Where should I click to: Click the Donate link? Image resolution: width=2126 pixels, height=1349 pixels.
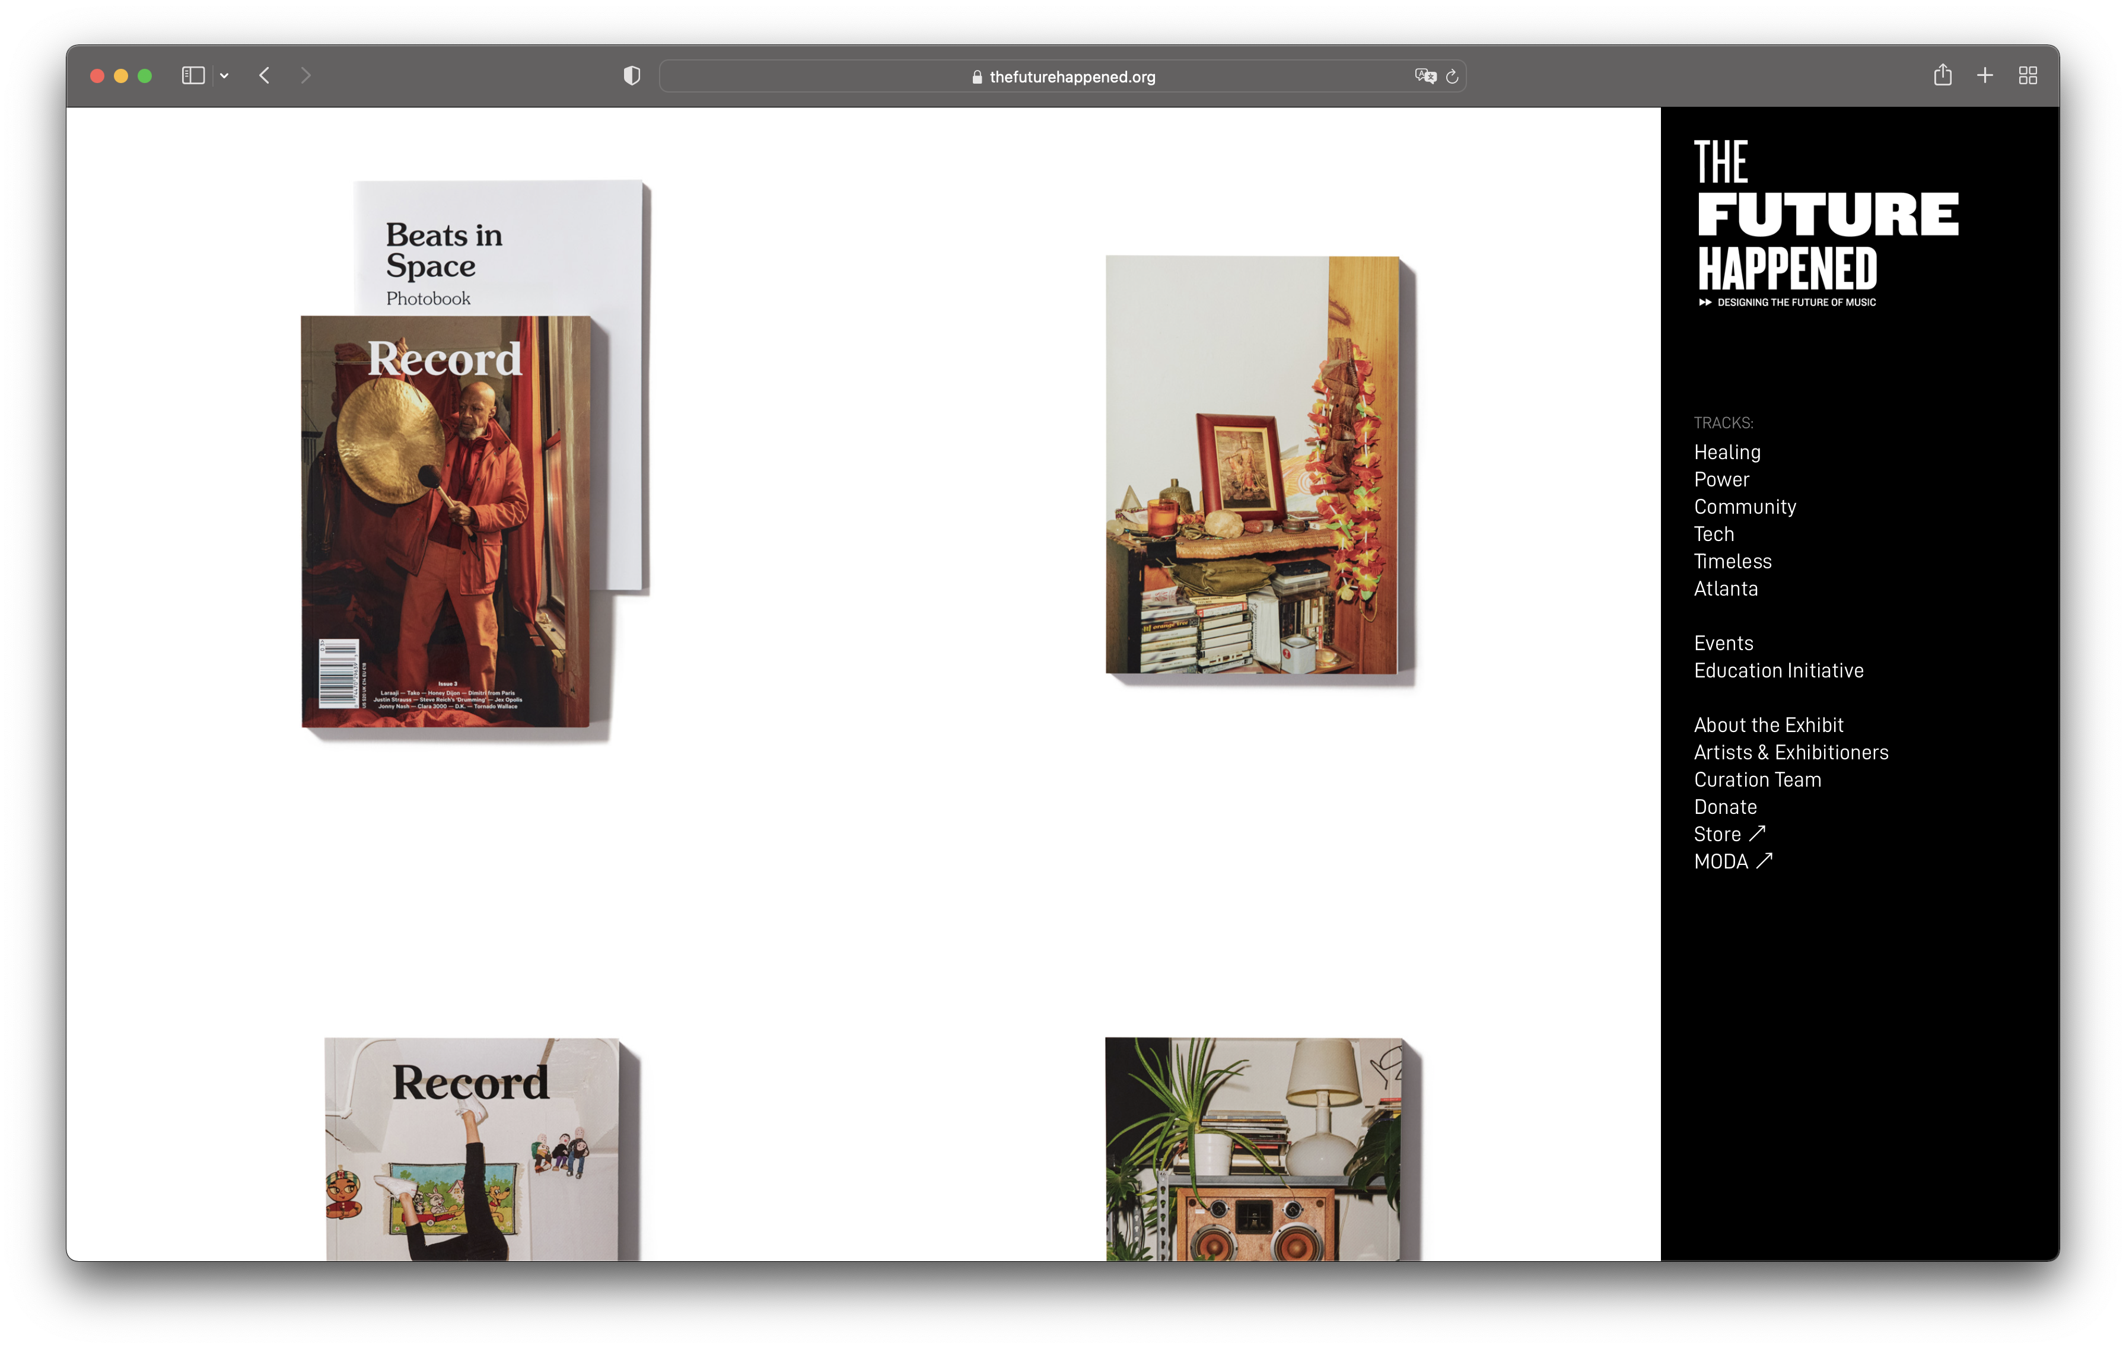point(1725,808)
